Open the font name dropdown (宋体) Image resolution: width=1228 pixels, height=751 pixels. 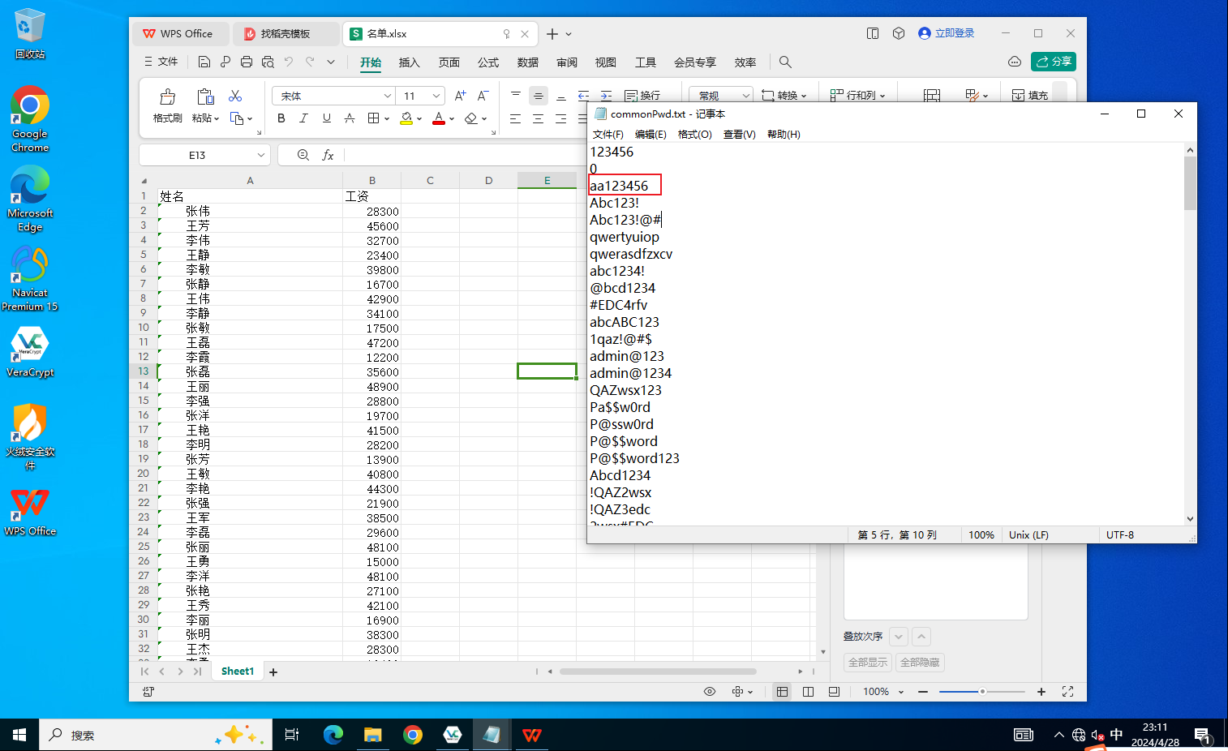pos(387,96)
